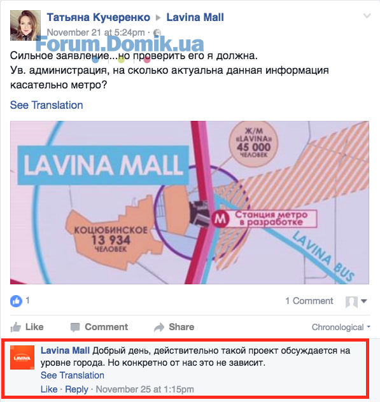Viewport: 380px width, 402px height.
Task: Open the 1 Comment count link
Action: [309, 301]
